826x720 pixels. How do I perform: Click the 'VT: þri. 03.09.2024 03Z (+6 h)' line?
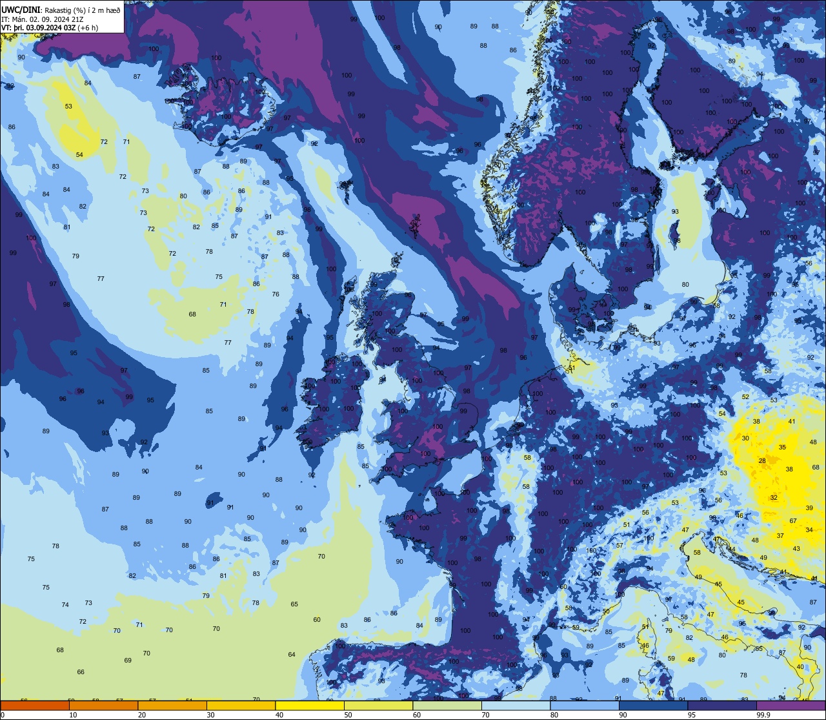coord(50,28)
